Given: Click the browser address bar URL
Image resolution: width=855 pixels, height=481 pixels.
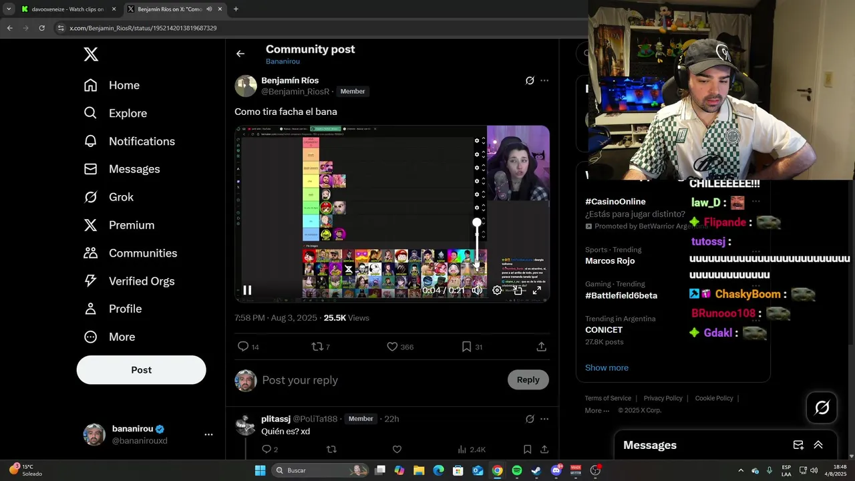Looking at the screenshot, I should 143,28.
